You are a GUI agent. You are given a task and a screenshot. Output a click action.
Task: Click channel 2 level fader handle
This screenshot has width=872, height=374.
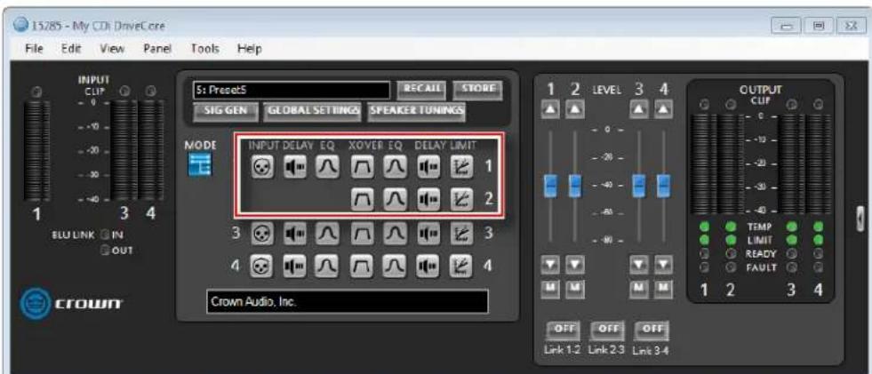click(574, 187)
